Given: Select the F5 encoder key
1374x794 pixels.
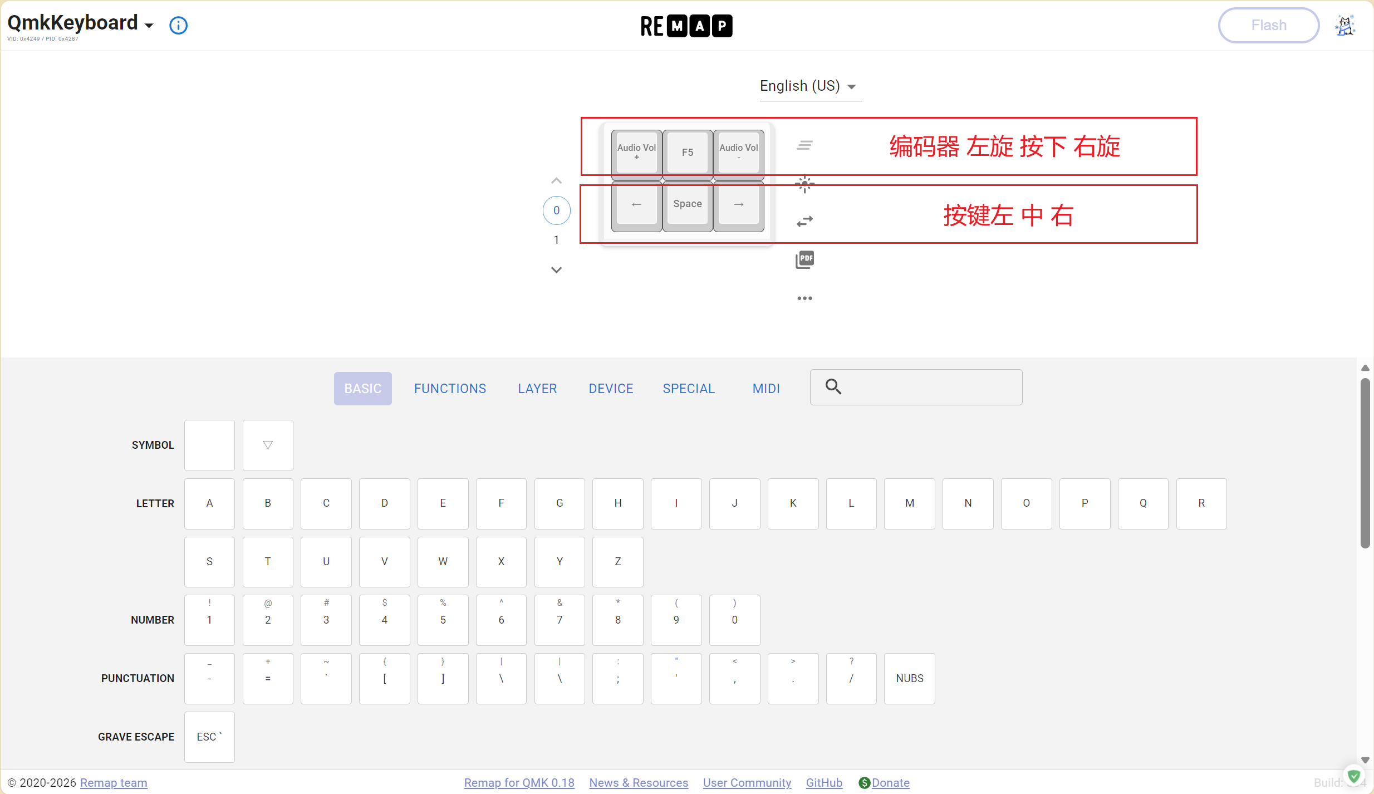Looking at the screenshot, I should point(688,153).
